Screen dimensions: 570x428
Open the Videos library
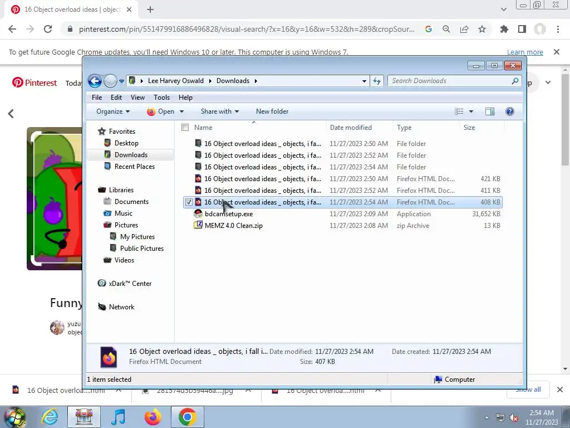[124, 260]
